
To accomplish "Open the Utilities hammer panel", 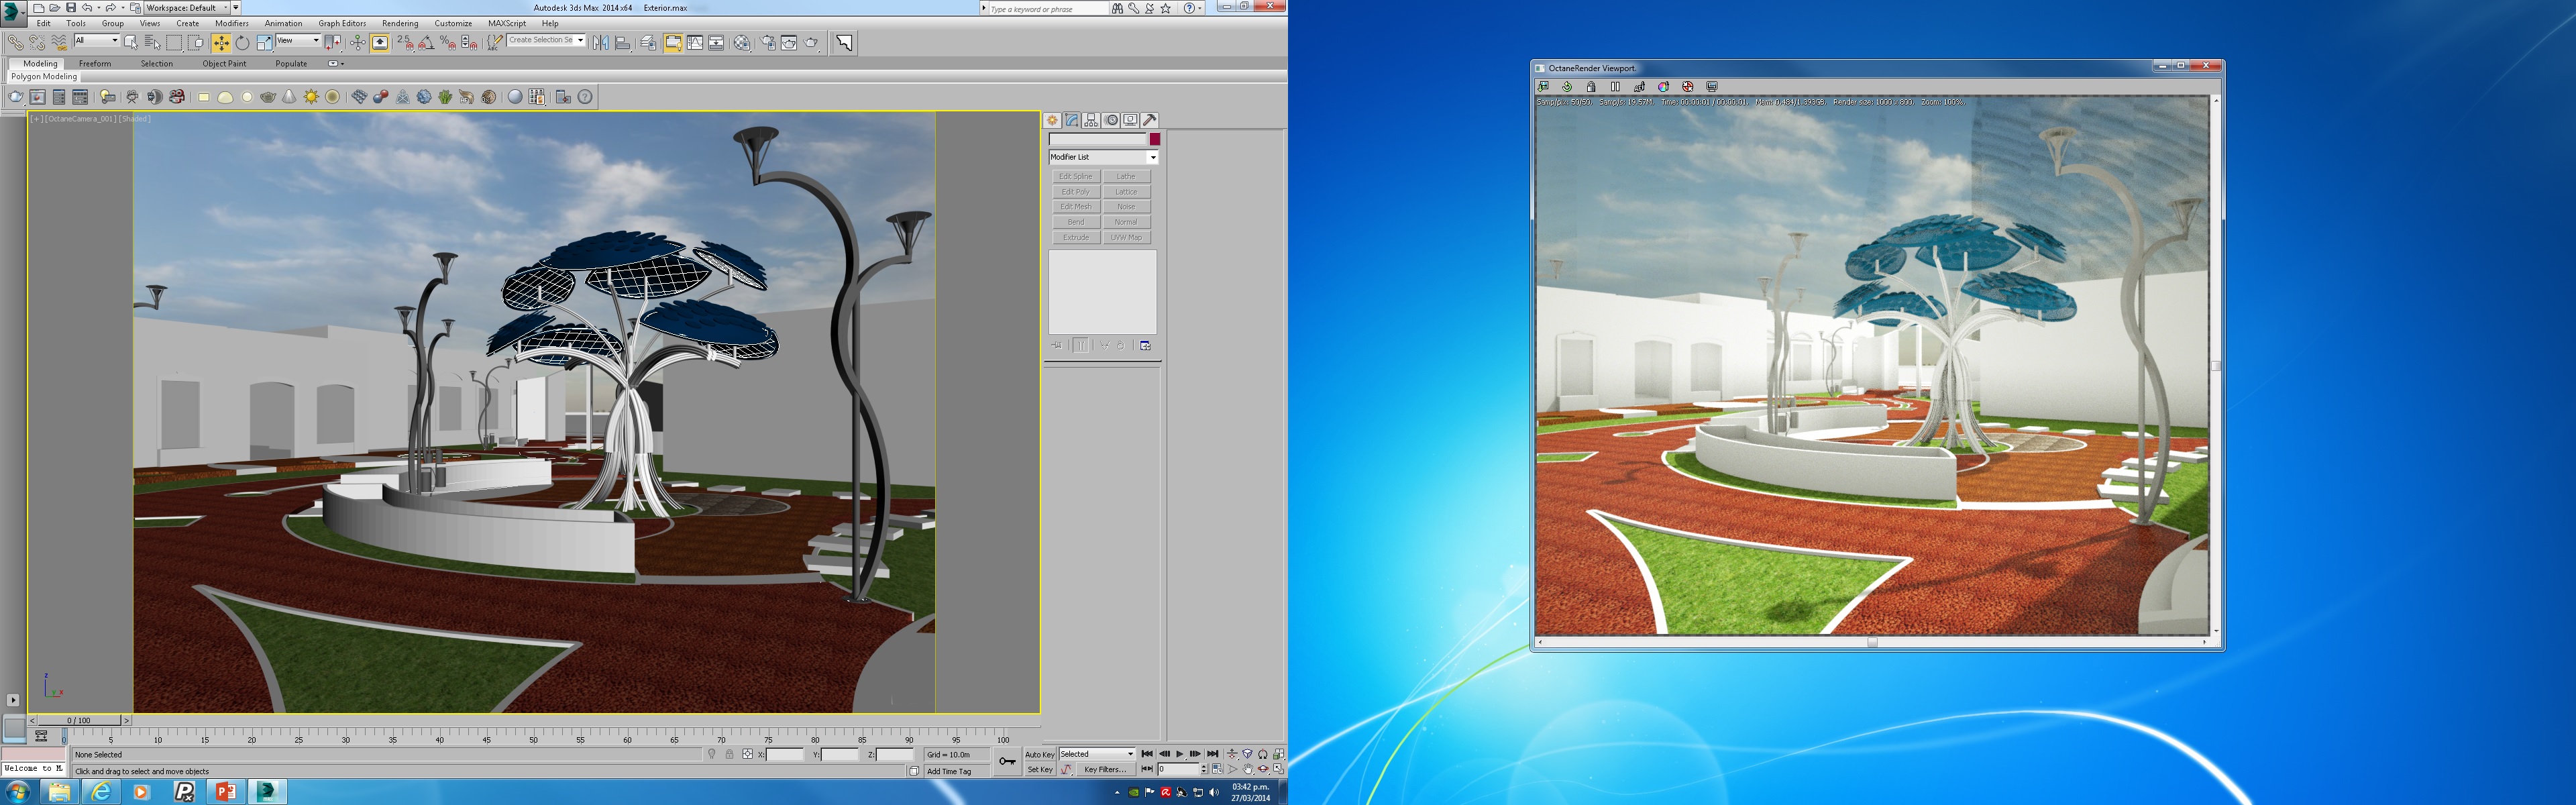I will point(1150,120).
